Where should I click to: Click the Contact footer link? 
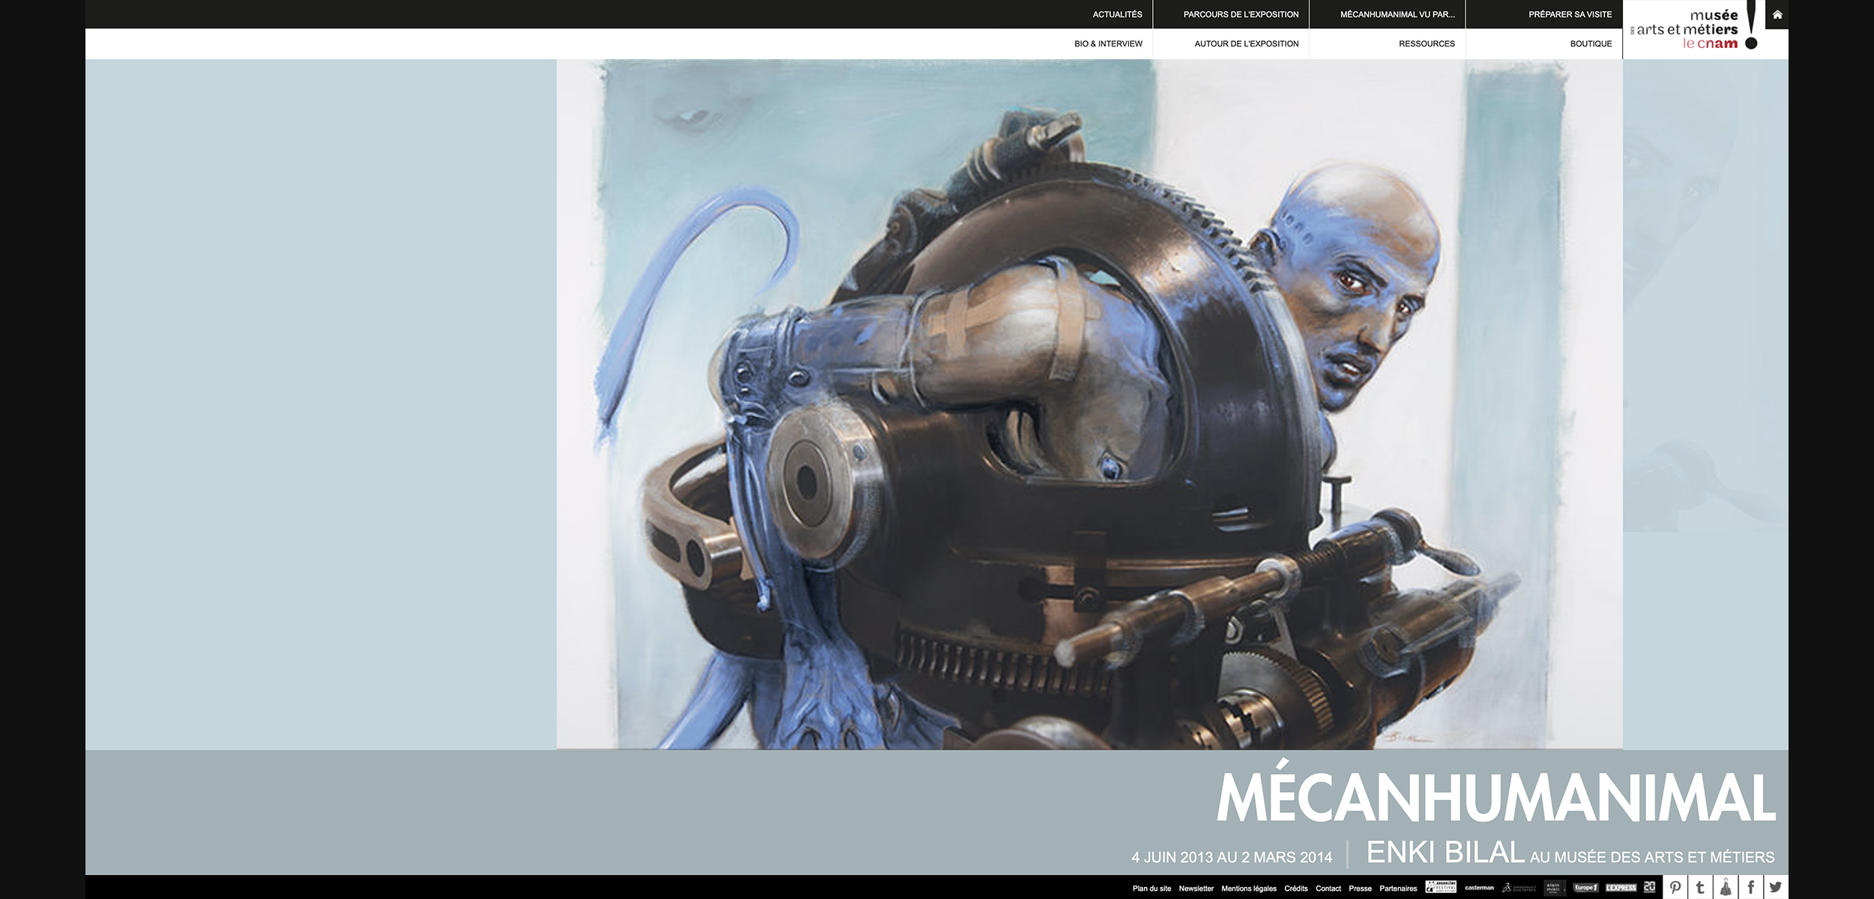[x=1328, y=889]
